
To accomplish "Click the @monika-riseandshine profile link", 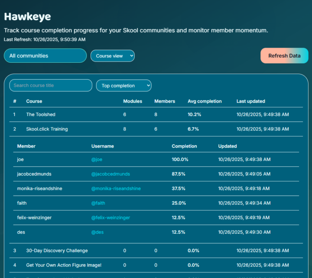I will 116,189.
